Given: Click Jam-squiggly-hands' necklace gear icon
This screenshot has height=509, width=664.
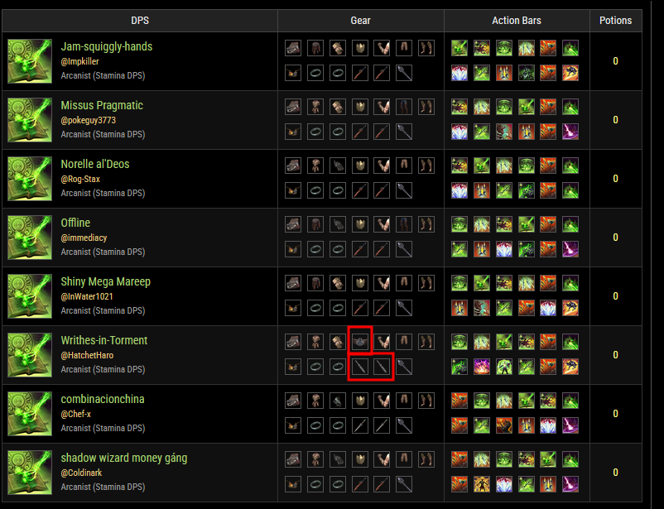Looking at the screenshot, I should [293, 73].
